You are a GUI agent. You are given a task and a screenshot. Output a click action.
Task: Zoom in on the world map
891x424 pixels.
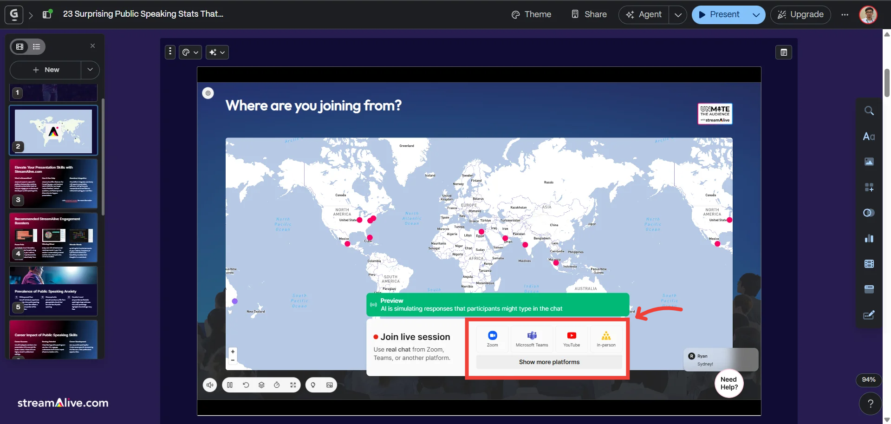tap(233, 352)
